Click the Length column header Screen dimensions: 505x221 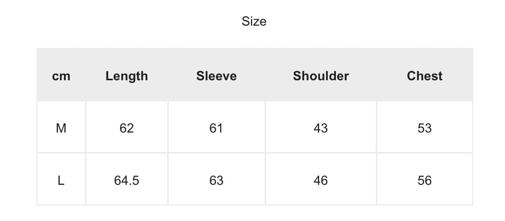tap(127, 76)
